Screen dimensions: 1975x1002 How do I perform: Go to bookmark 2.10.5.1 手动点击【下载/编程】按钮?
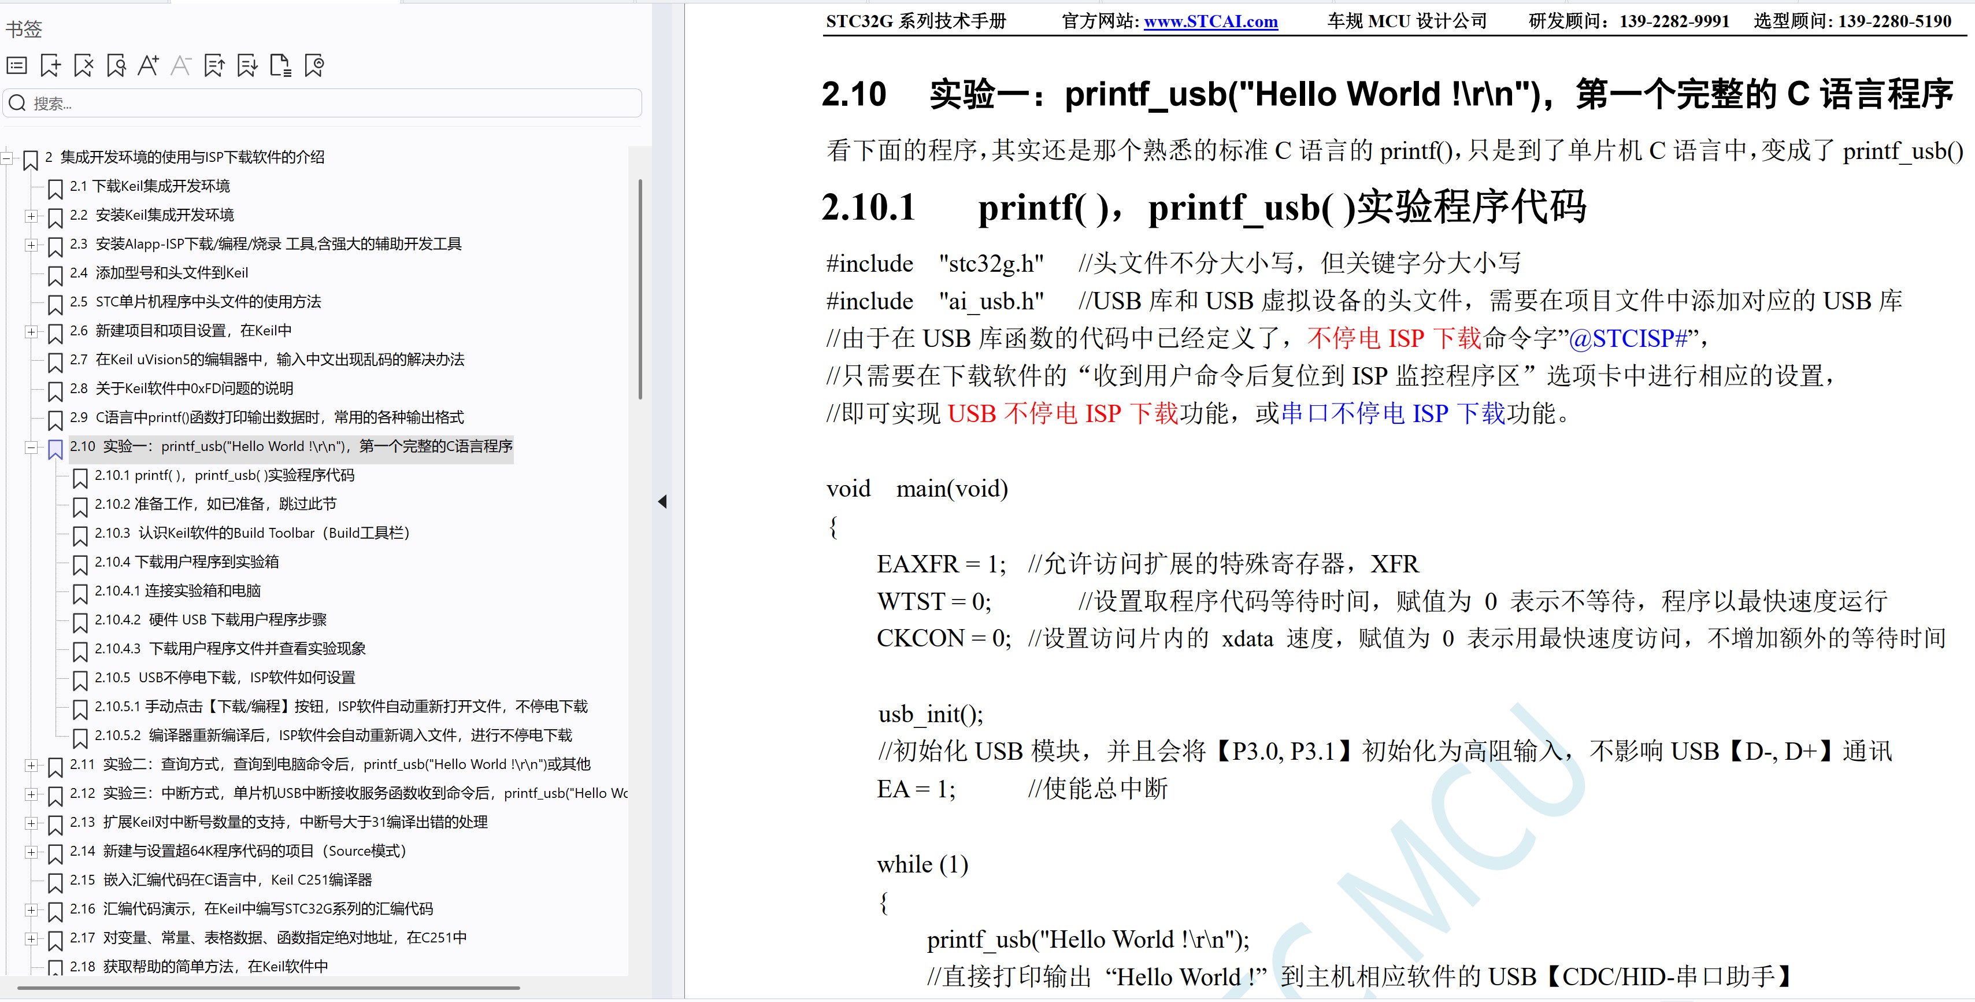[x=341, y=706]
